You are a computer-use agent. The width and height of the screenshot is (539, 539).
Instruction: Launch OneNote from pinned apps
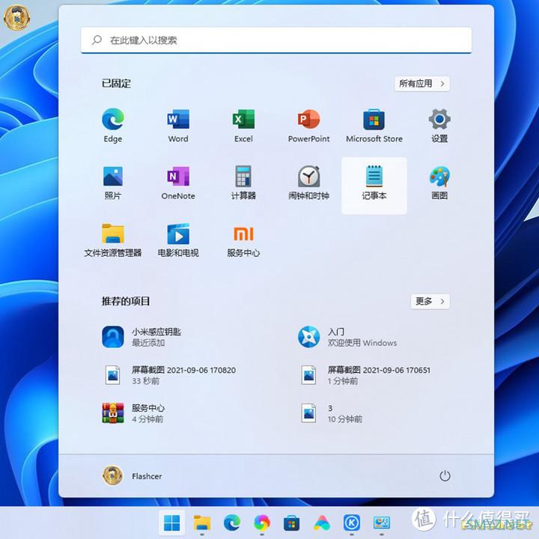(x=178, y=183)
